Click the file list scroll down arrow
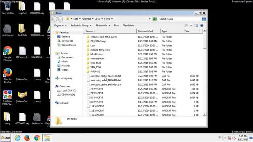This screenshot has width=253, height=142. pos(205,114)
